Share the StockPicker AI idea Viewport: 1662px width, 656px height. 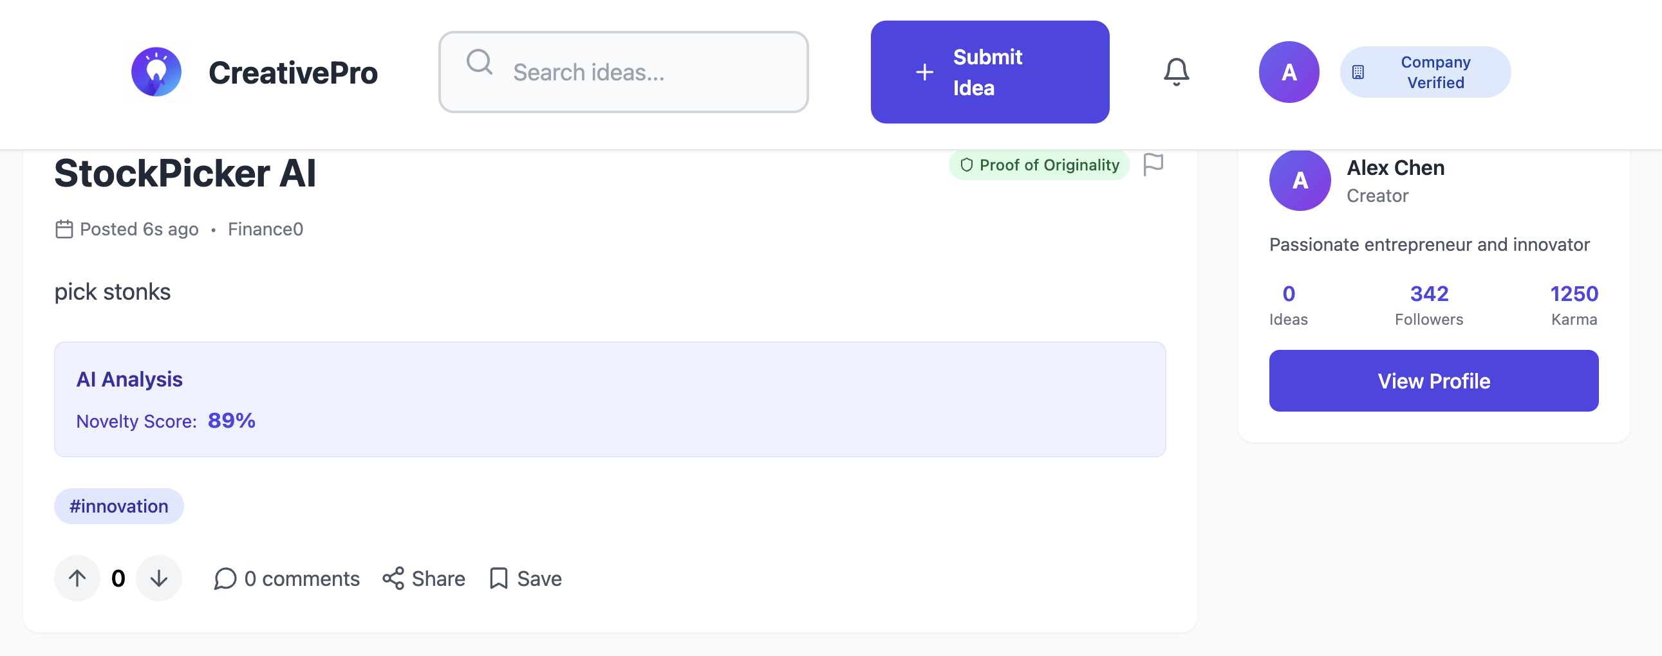click(424, 578)
